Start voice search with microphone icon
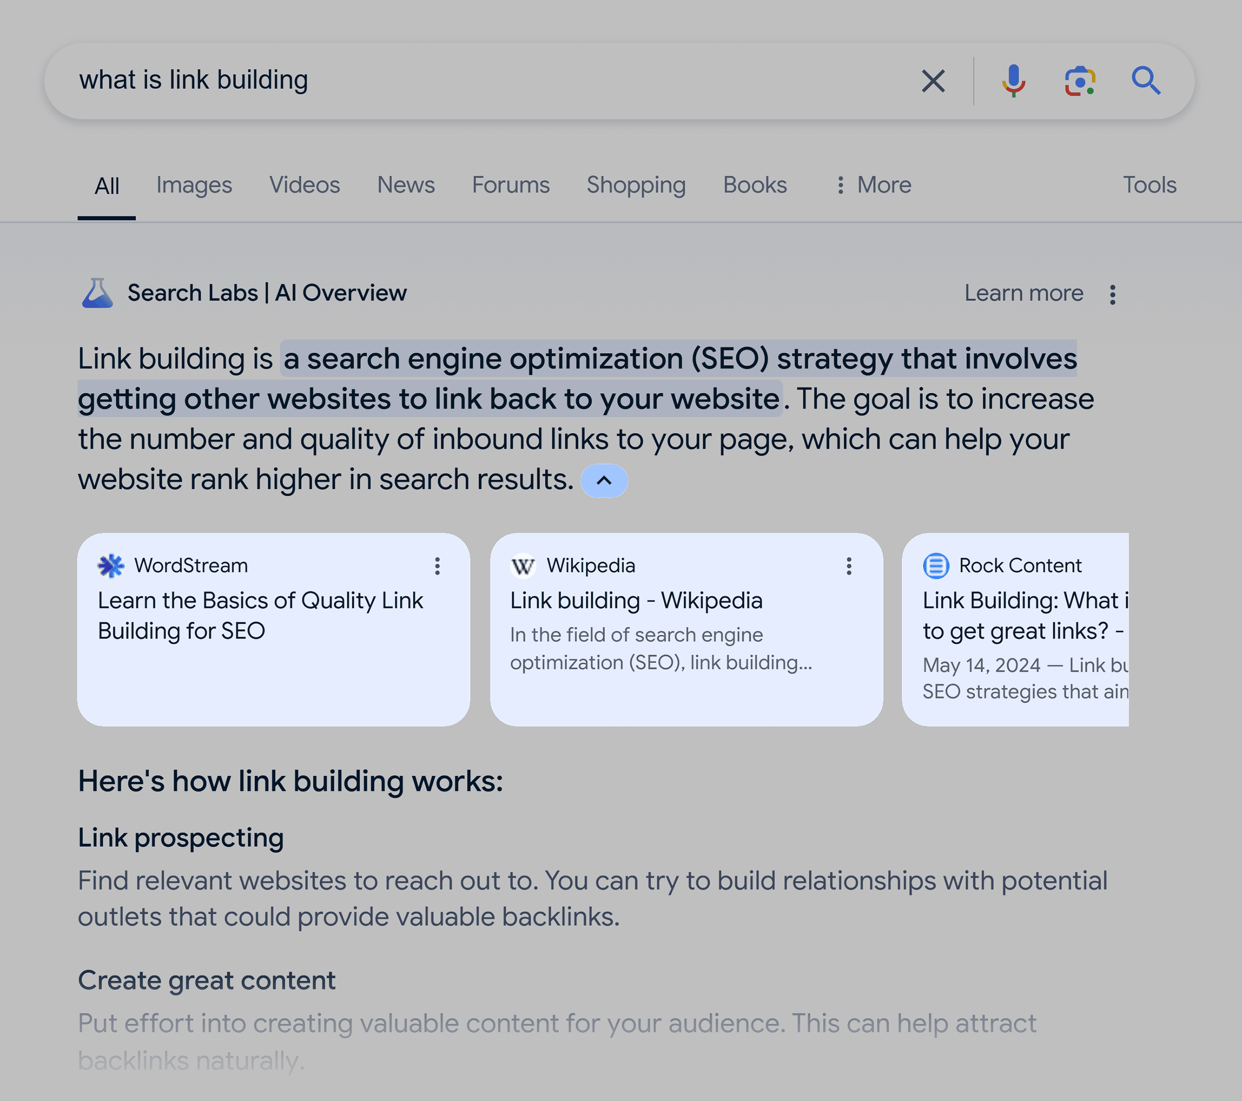 [1013, 81]
